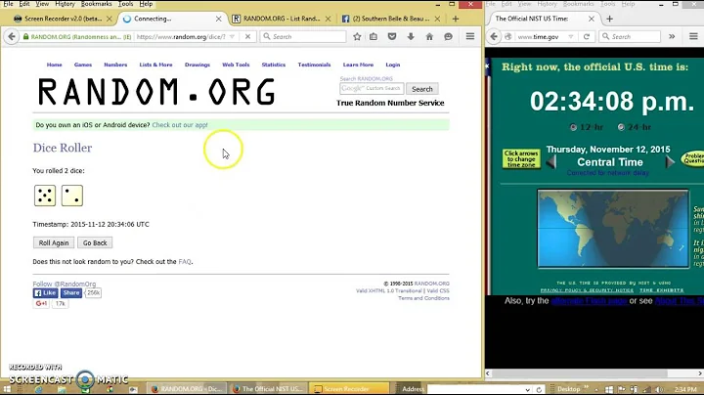Save page to Pocket icon
This screenshot has height=395, width=704.
(x=392, y=37)
